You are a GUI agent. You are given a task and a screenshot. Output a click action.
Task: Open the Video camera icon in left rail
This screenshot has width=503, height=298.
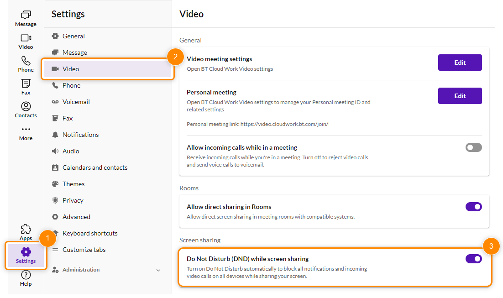click(26, 38)
